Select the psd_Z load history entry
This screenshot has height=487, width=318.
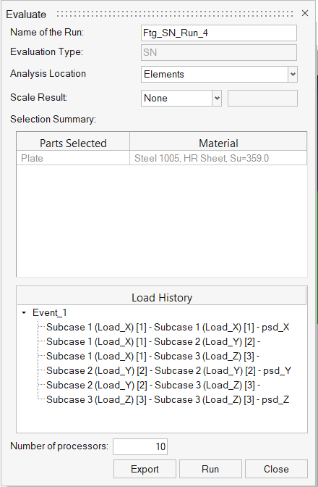coord(168,399)
